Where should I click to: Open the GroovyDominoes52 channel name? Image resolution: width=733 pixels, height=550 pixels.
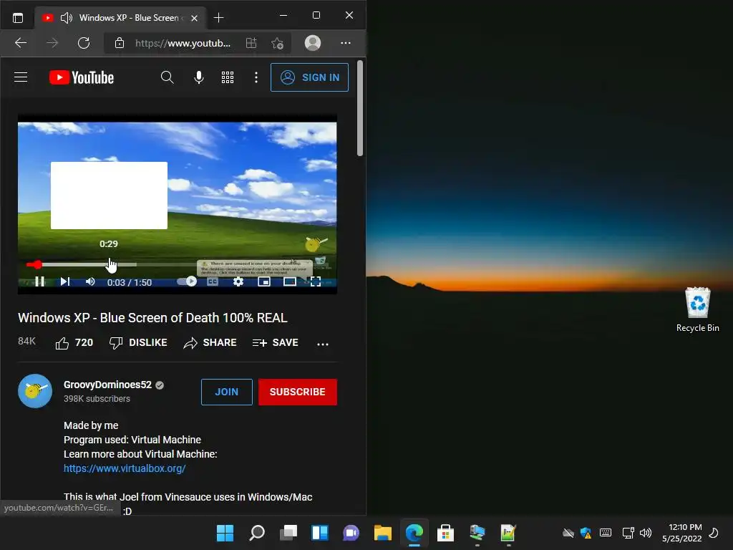tap(107, 385)
